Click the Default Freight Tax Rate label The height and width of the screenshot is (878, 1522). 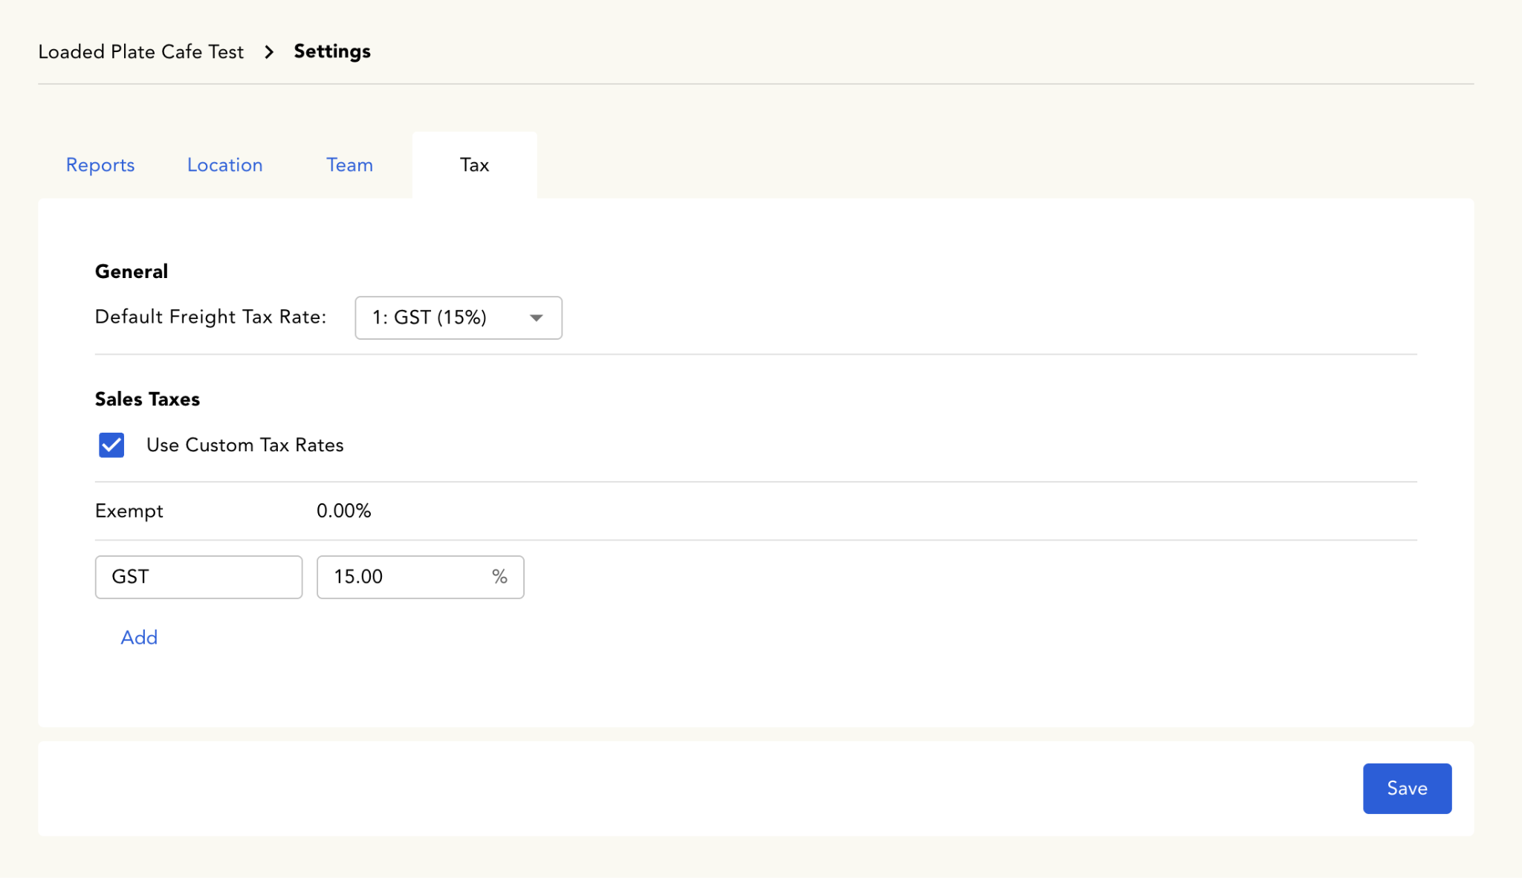pyautogui.click(x=211, y=317)
